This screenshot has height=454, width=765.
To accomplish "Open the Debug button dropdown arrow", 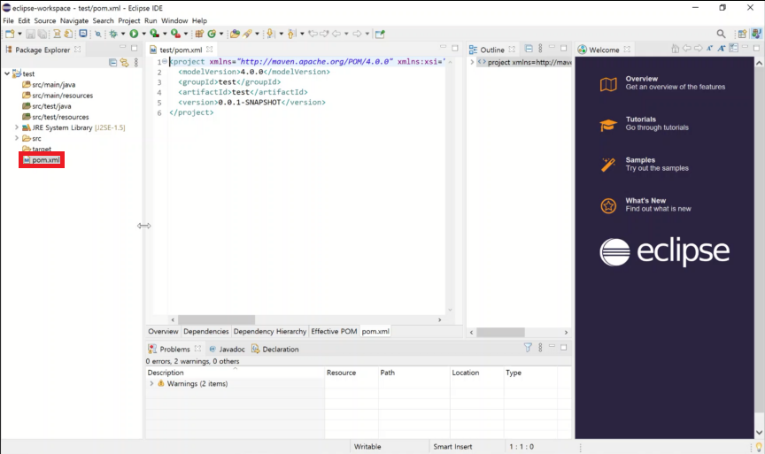I will [x=123, y=34].
